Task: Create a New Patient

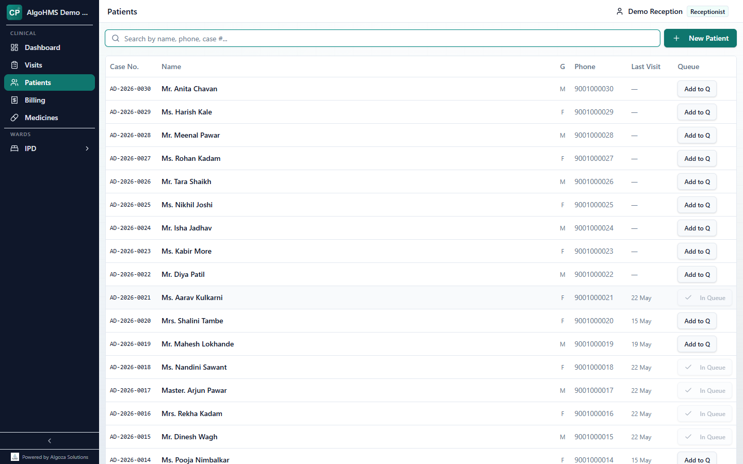Action: click(700, 38)
